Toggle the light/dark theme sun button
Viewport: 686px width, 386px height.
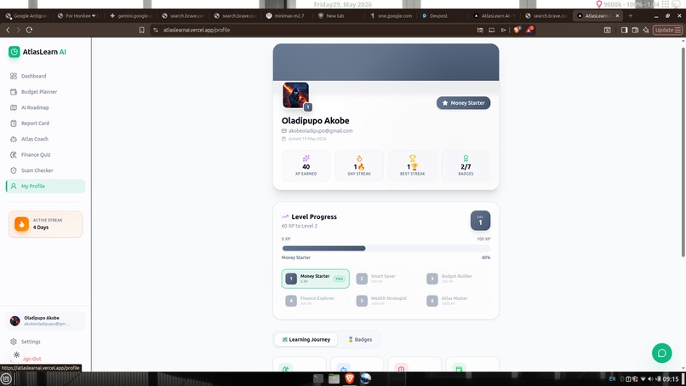coord(17,354)
